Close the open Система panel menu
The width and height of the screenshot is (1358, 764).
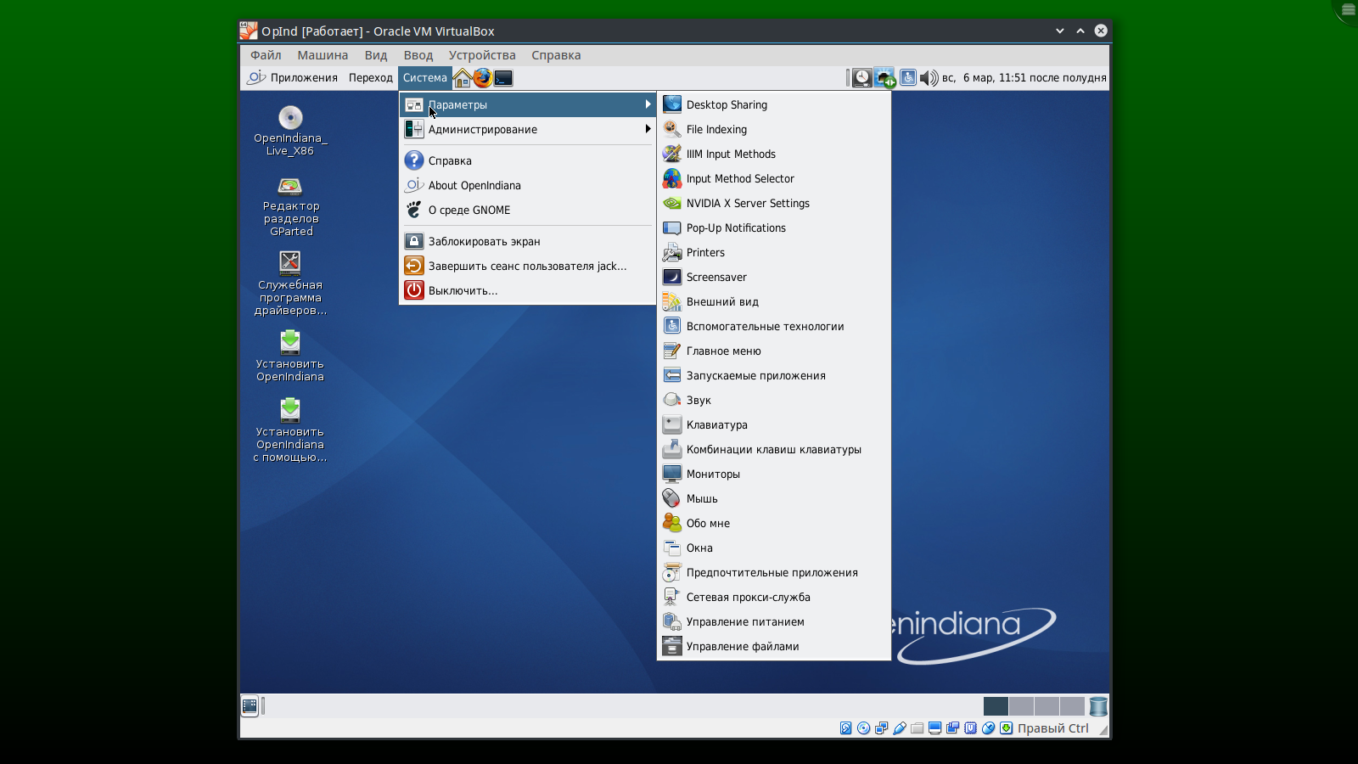pyautogui.click(x=424, y=77)
